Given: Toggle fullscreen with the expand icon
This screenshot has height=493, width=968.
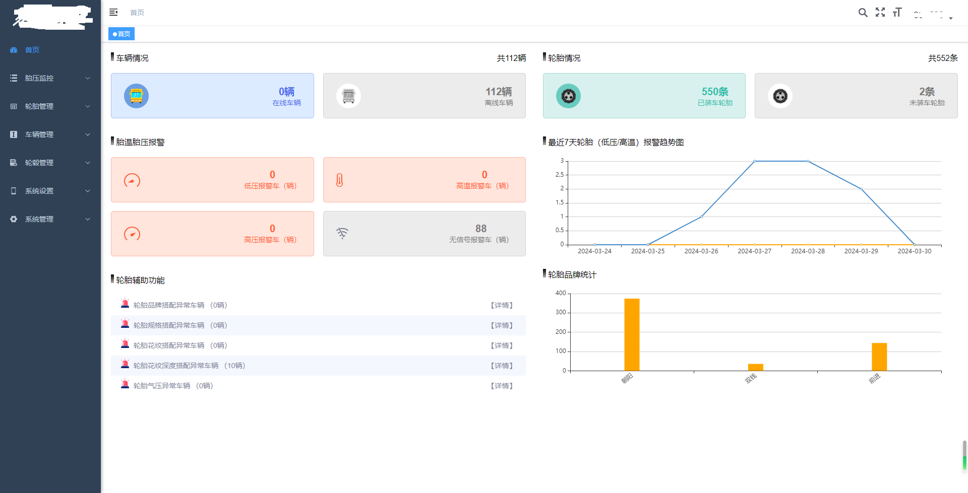Looking at the screenshot, I should tap(880, 13).
